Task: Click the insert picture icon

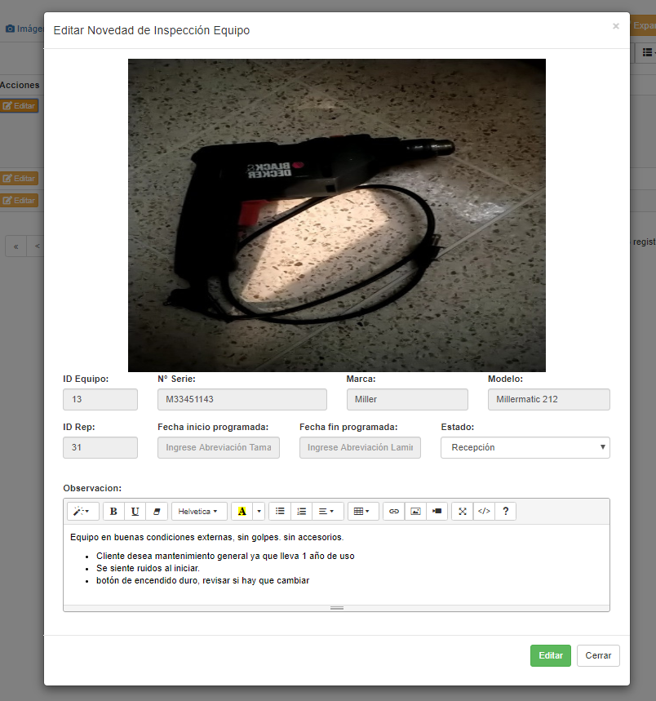Action: (x=415, y=512)
